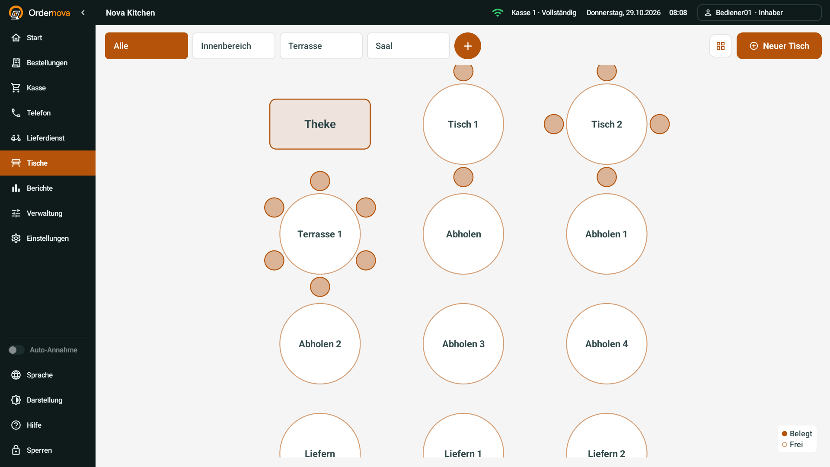Switch to grid view icon

720,46
